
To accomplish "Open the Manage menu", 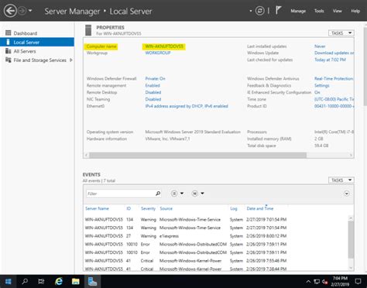I will click(298, 11).
